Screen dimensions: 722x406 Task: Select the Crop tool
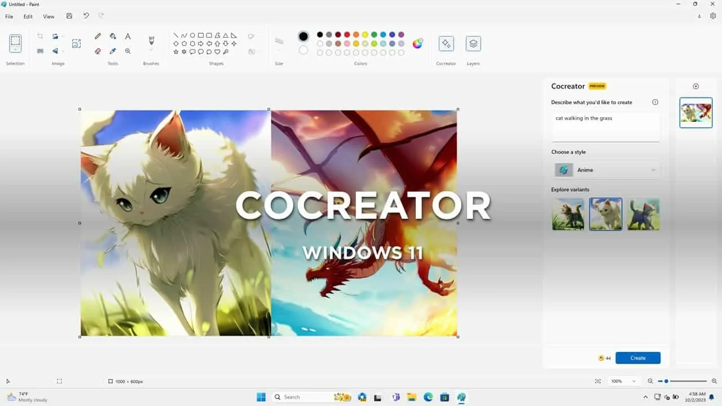tap(40, 36)
